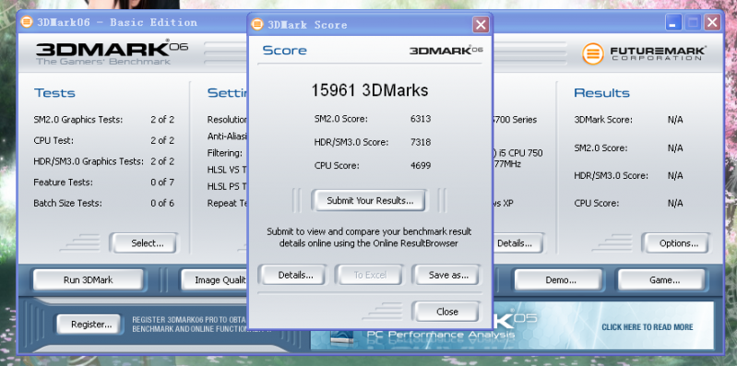The width and height of the screenshot is (737, 366).
Task: Minimize the 3DMark06 main window
Action: pos(673,22)
